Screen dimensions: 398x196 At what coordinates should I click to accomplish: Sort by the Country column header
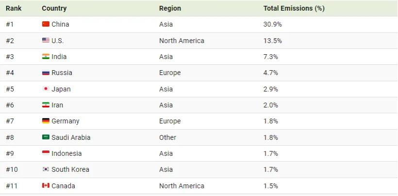(54, 8)
